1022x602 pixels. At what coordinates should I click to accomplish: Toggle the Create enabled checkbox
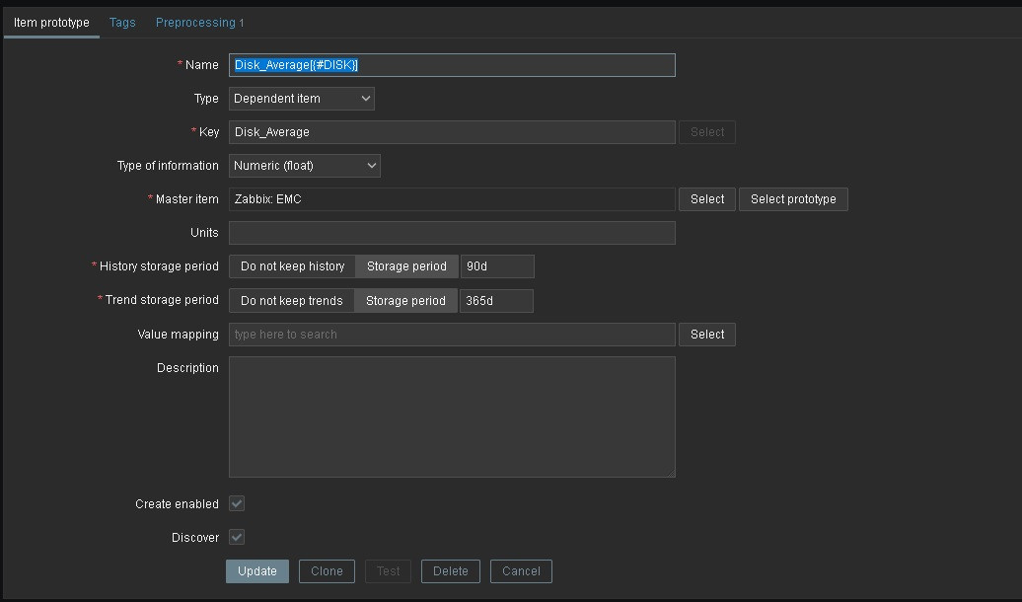[237, 503]
